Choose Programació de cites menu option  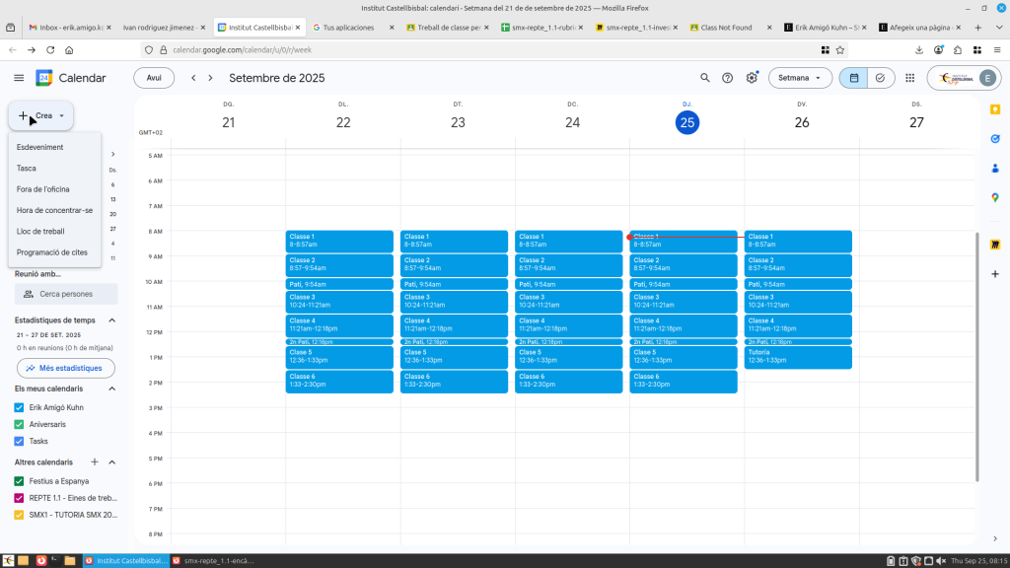[52, 252]
